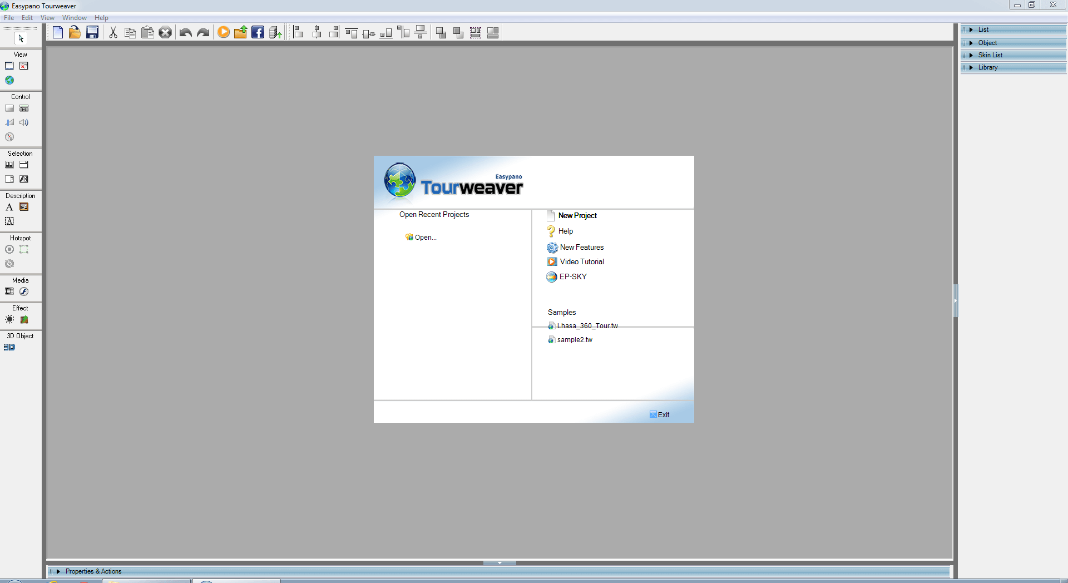Click the orange Preview play icon
1068x583 pixels.
point(224,32)
